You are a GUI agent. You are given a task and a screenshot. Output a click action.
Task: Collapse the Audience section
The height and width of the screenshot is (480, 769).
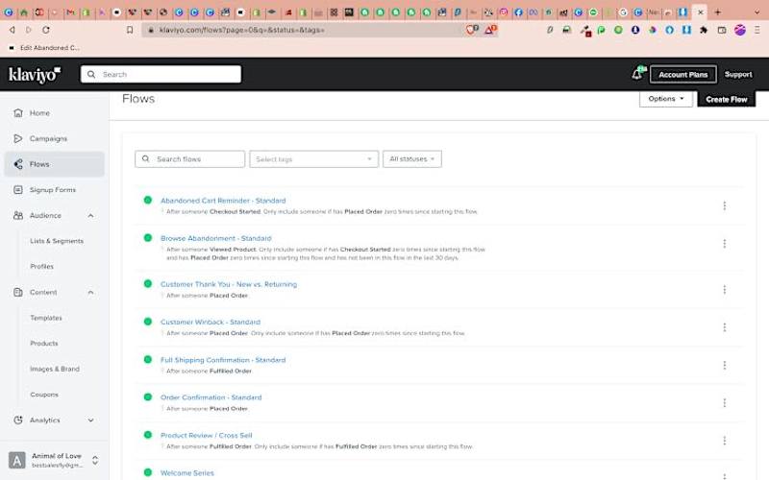(90, 215)
